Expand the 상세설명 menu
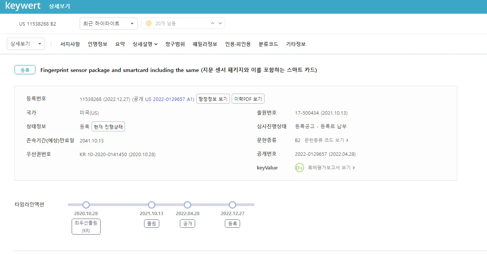 point(145,44)
